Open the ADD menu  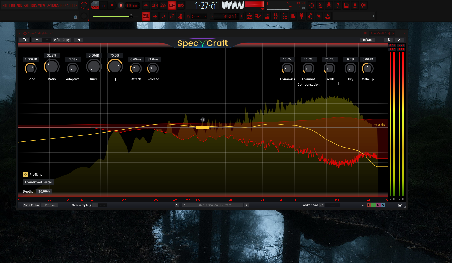coord(19,5)
